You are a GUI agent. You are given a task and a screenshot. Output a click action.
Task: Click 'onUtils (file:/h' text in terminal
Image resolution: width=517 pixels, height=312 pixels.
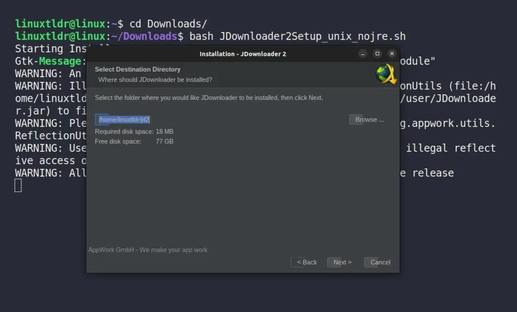tap(448, 86)
